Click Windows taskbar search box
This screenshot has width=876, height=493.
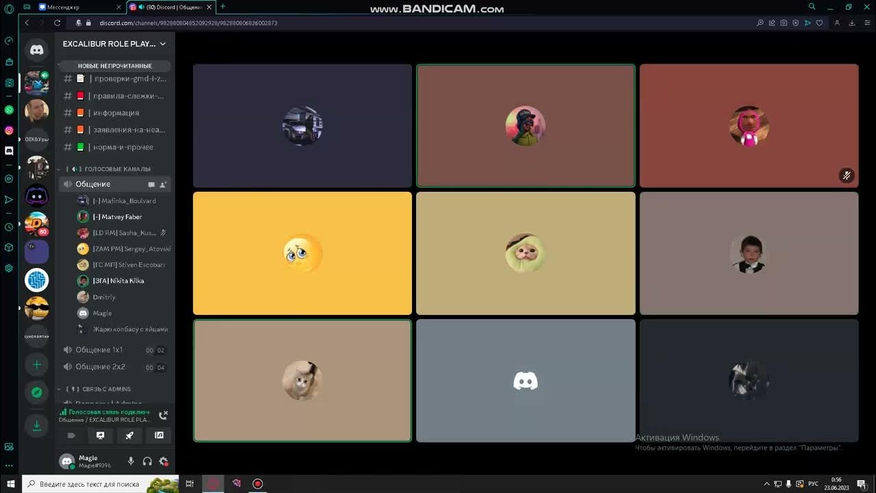tap(101, 484)
